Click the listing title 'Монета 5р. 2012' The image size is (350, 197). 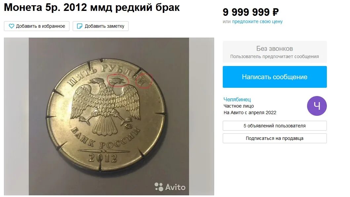(x=45, y=8)
